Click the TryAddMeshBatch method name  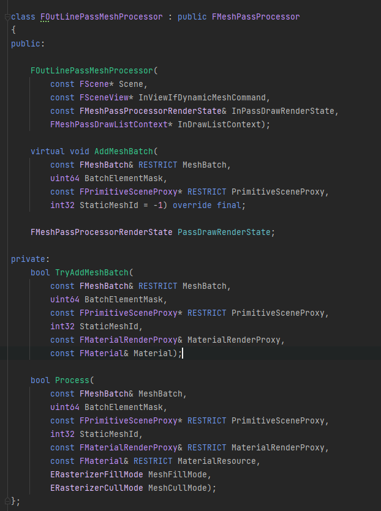coord(92,272)
